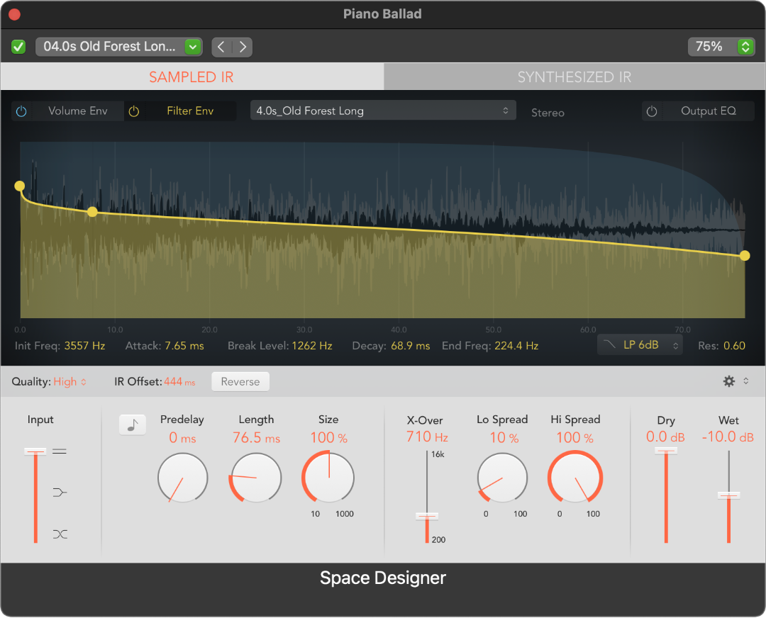Open the LP 6dB filter type menu
Viewport: 766px width, 618px height.
pos(640,345)
